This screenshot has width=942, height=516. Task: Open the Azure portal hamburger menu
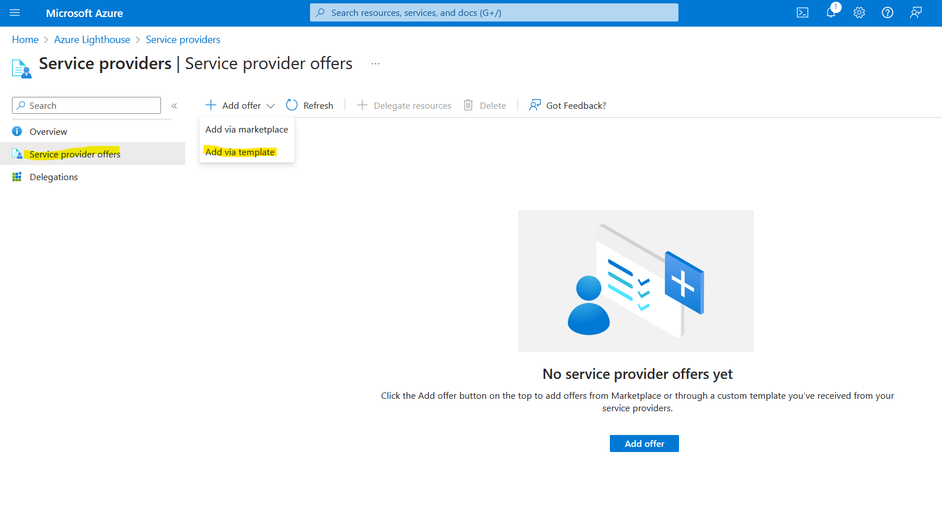click(x=15, y=13)
